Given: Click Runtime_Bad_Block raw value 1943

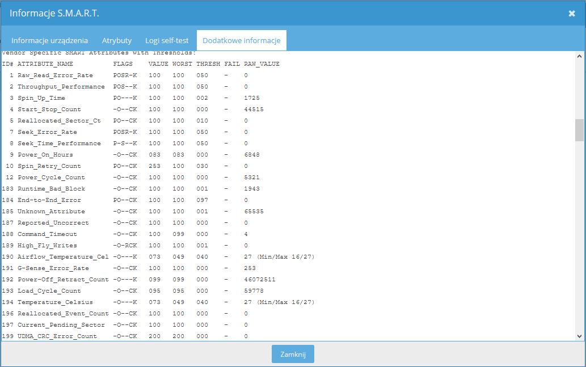Looking at the screenshot, I should tap(252, 189).
